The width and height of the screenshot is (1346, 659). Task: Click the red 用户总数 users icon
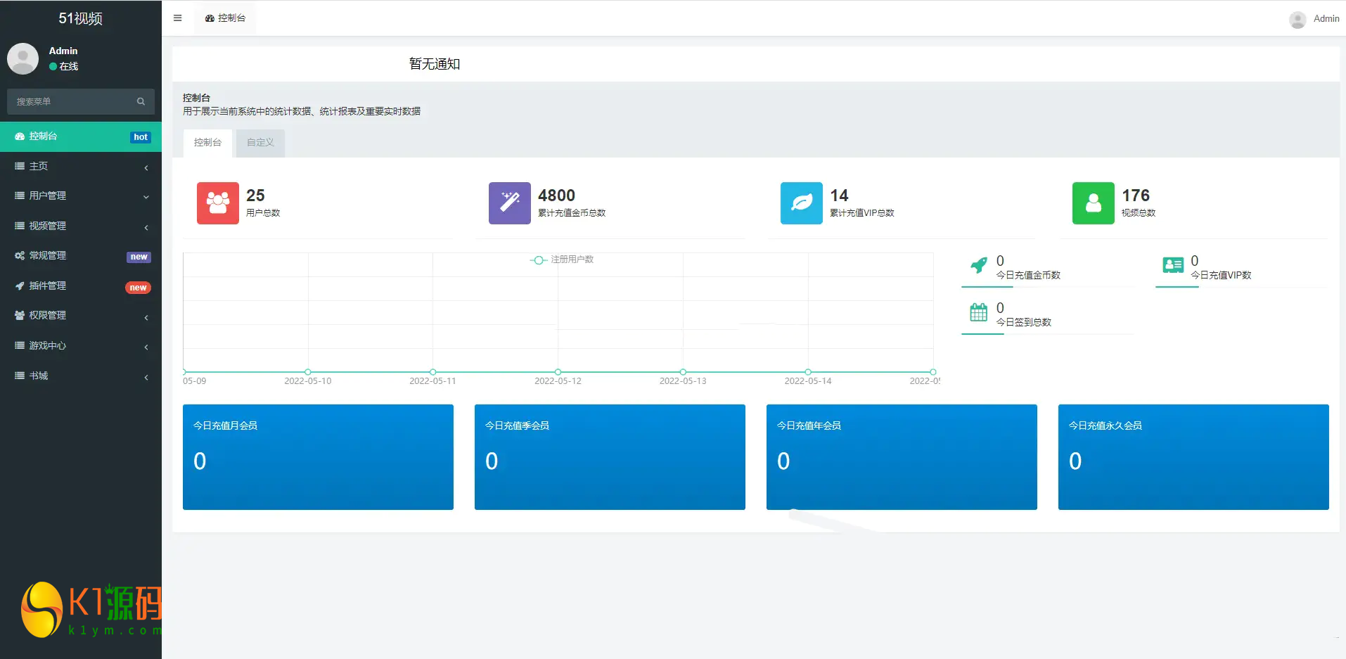click(218, 203)
